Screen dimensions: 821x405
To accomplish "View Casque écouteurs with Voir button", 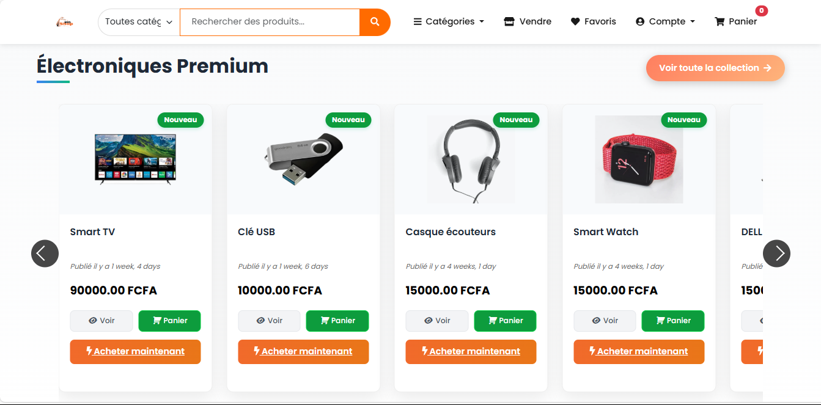I will click(x=436, y=321).
